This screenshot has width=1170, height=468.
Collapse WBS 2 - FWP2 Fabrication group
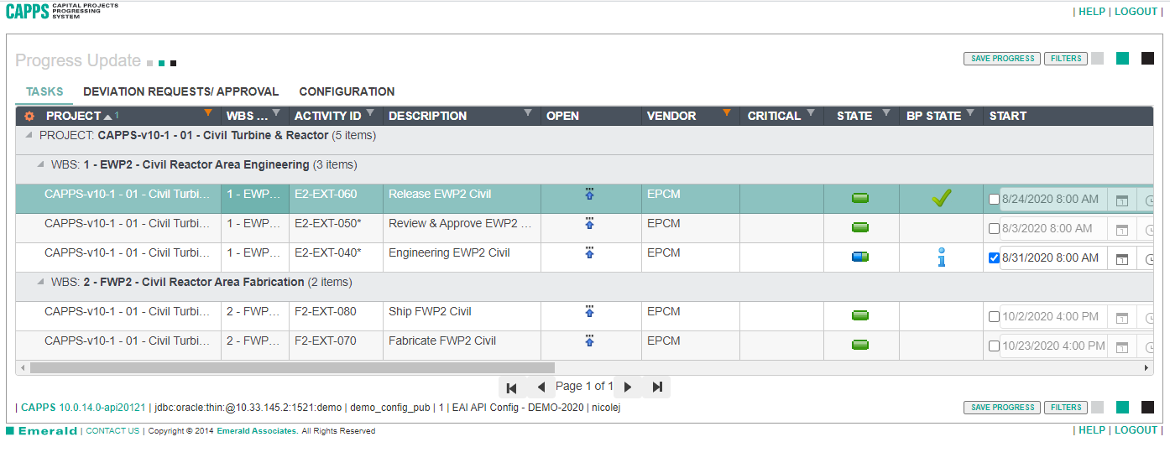coord(41,283)
